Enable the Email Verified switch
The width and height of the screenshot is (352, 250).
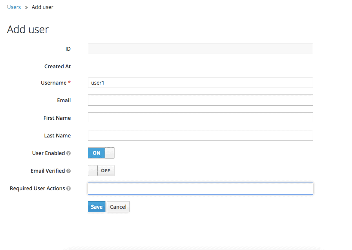tap(101, 171)
